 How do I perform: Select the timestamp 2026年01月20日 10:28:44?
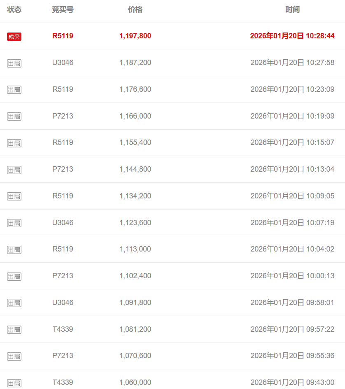tap(292, 36)
